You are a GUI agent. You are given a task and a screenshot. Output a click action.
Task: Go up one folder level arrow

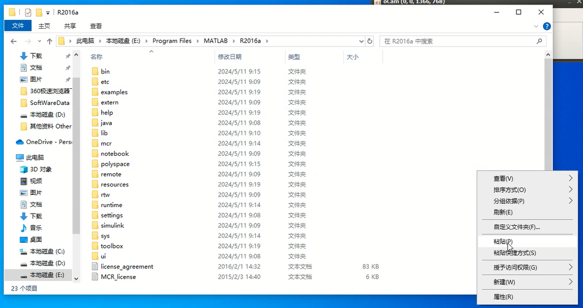tap(49, 41)
